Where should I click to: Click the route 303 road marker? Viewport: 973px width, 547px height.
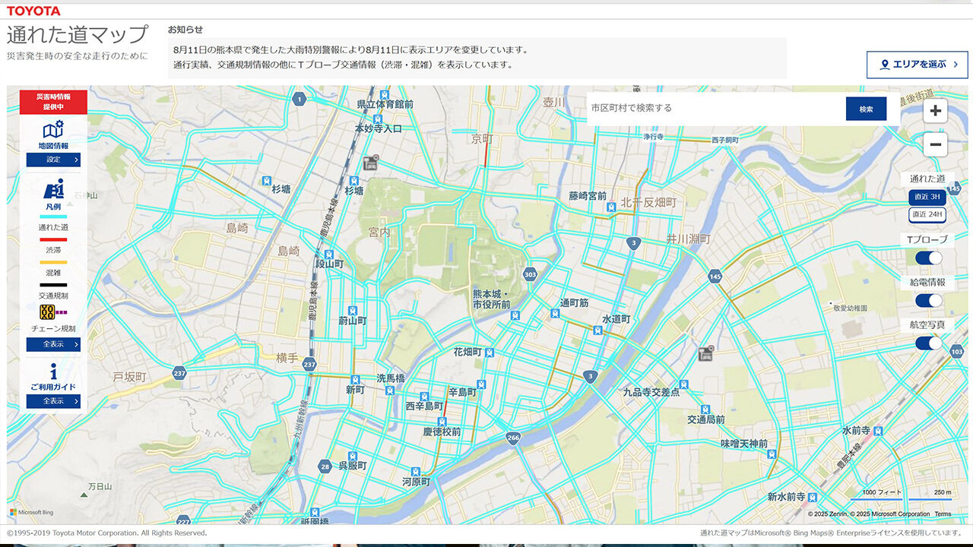530,274
